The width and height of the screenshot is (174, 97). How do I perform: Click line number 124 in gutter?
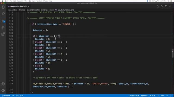coord(11,36)
